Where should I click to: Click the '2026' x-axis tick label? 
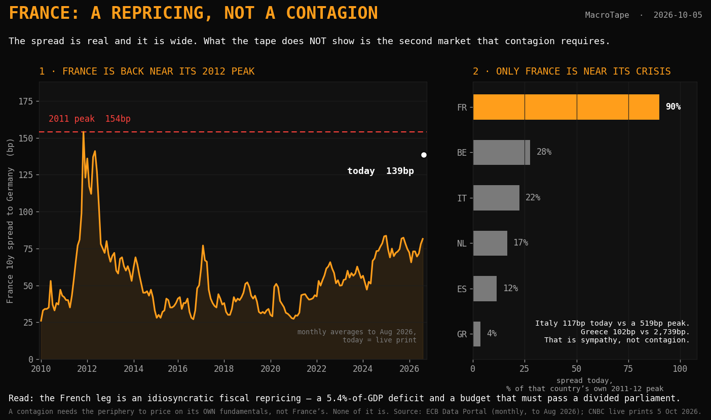pyautogui.click(x=409, y=369)
